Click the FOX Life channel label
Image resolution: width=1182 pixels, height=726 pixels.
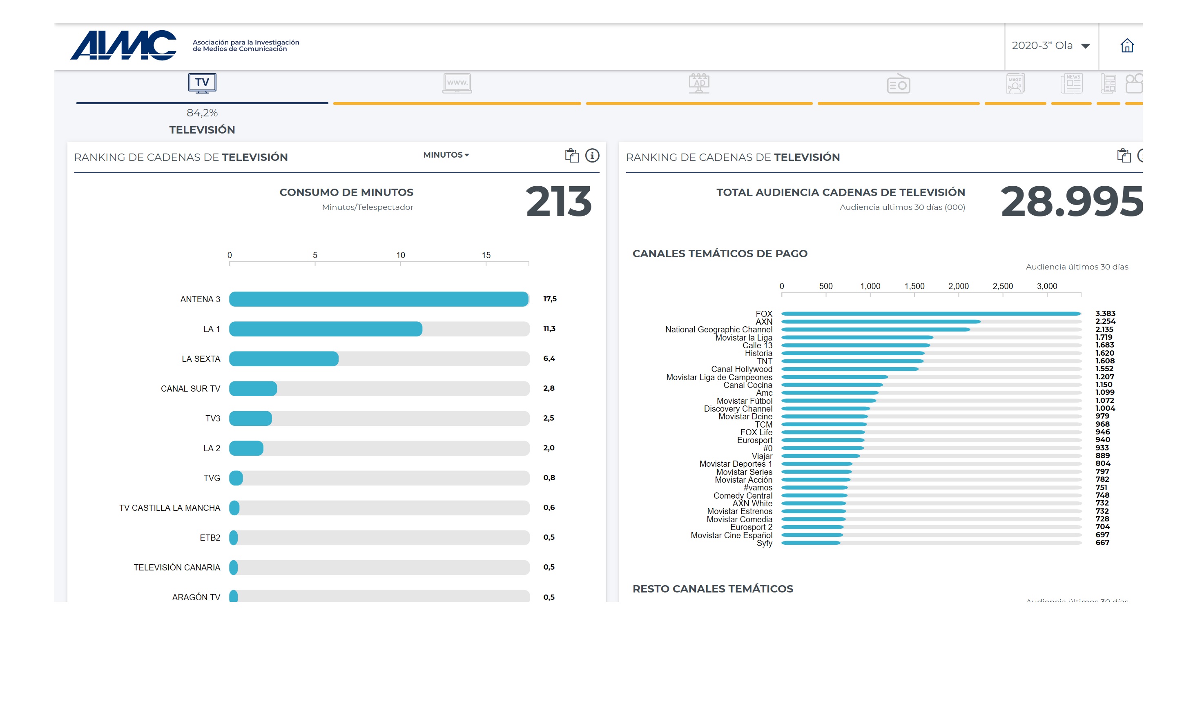point(756,433)
